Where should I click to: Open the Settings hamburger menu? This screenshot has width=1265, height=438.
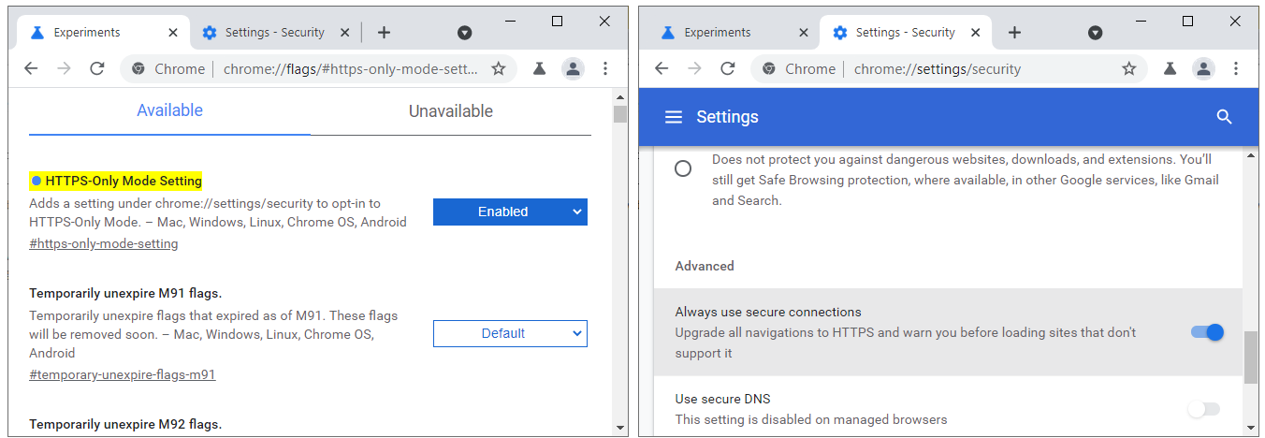tap(674, 117)
